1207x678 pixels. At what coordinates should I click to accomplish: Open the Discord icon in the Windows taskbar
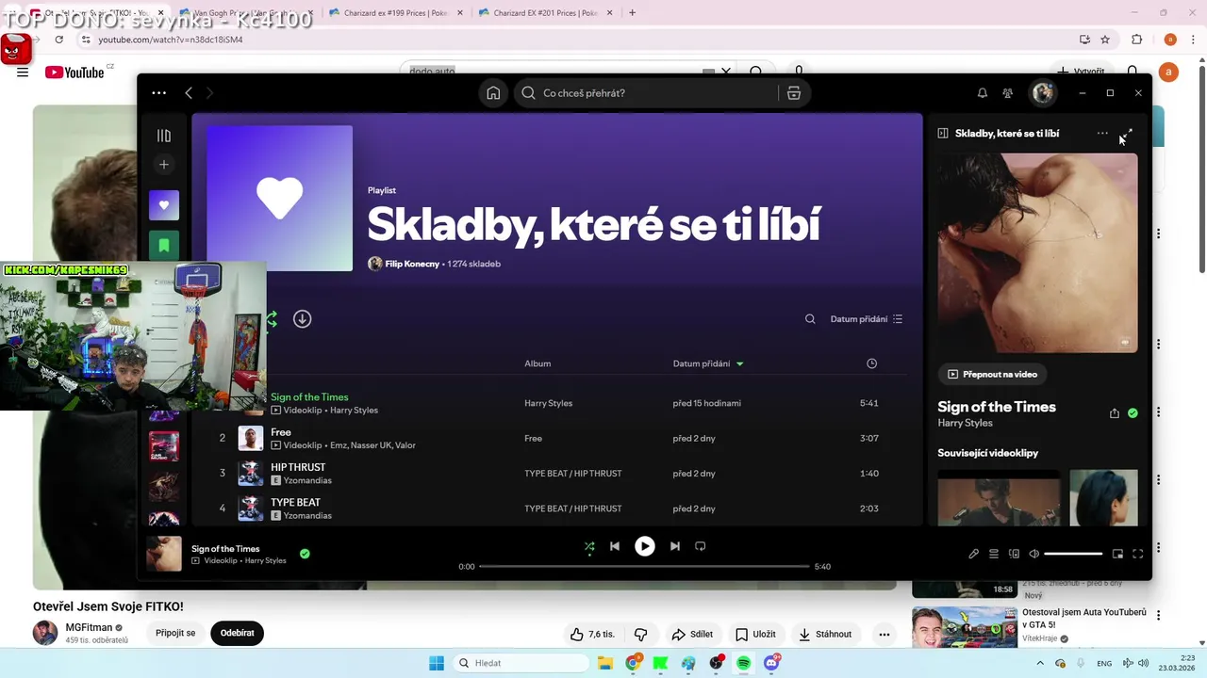click(x=771, y=663)
